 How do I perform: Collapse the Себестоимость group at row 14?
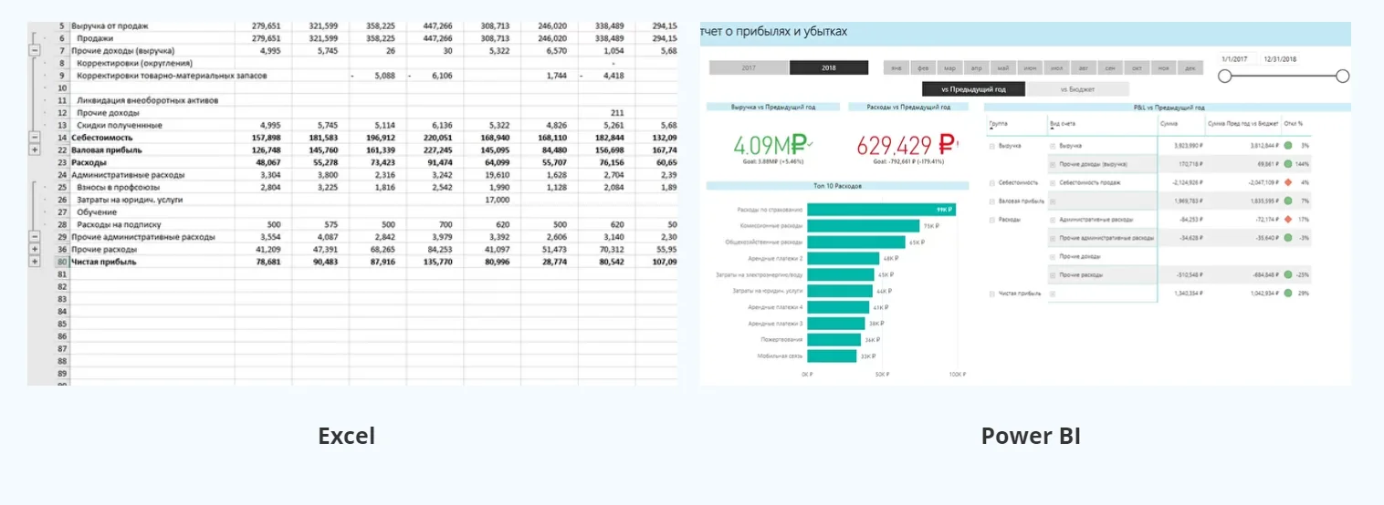(35, 137)
